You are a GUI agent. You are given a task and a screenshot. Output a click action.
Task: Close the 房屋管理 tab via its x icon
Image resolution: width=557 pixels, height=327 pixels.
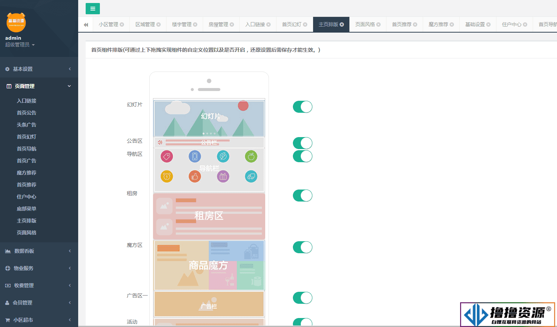[x=232, y=24]
